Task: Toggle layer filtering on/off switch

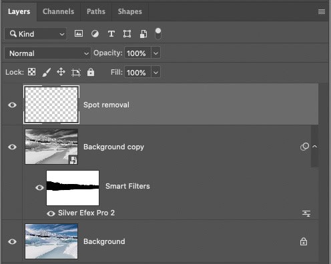Action: [158, 34]
